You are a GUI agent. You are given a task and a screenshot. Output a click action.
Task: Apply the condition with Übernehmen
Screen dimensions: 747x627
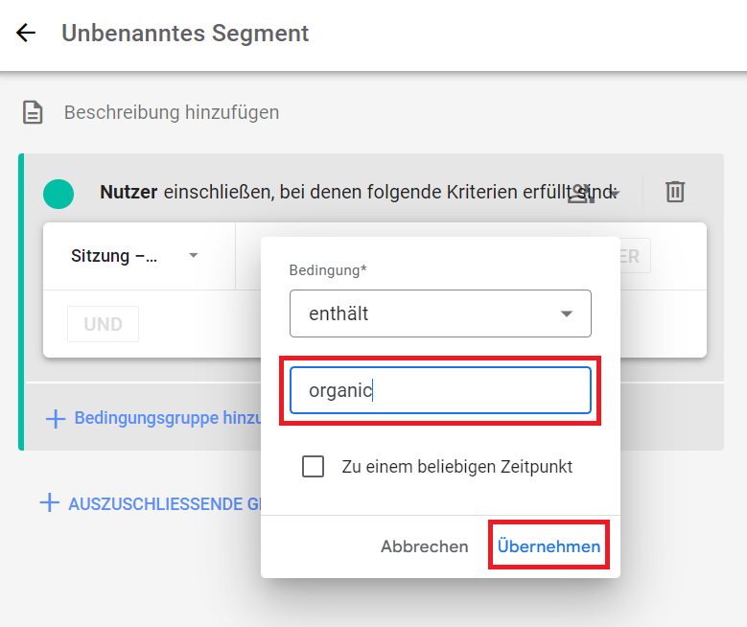(549, 546)
